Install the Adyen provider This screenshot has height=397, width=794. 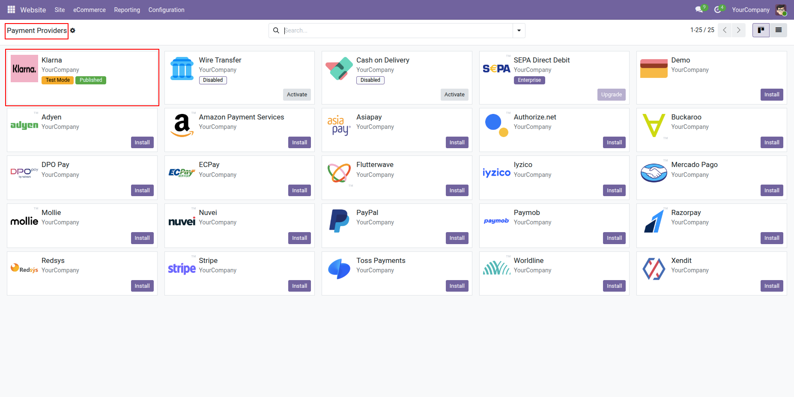(x=142, y=143)
